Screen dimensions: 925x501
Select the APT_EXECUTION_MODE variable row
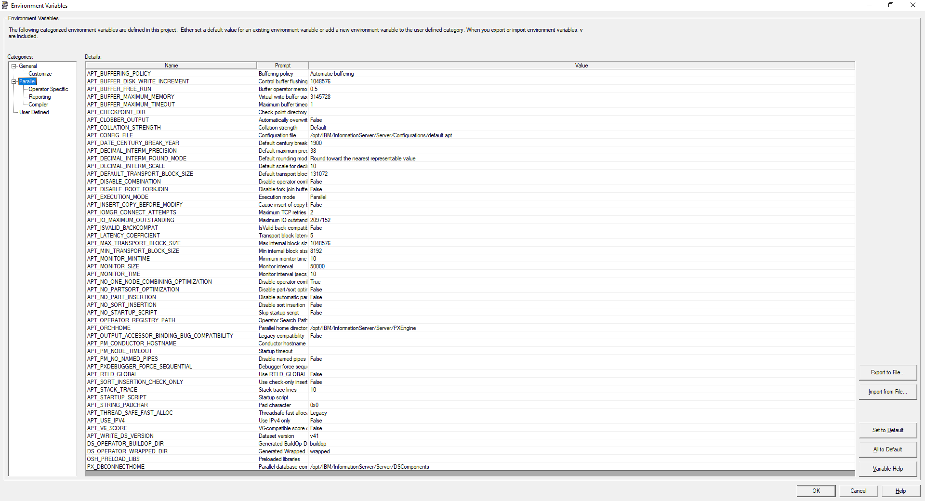click(193, 197)
